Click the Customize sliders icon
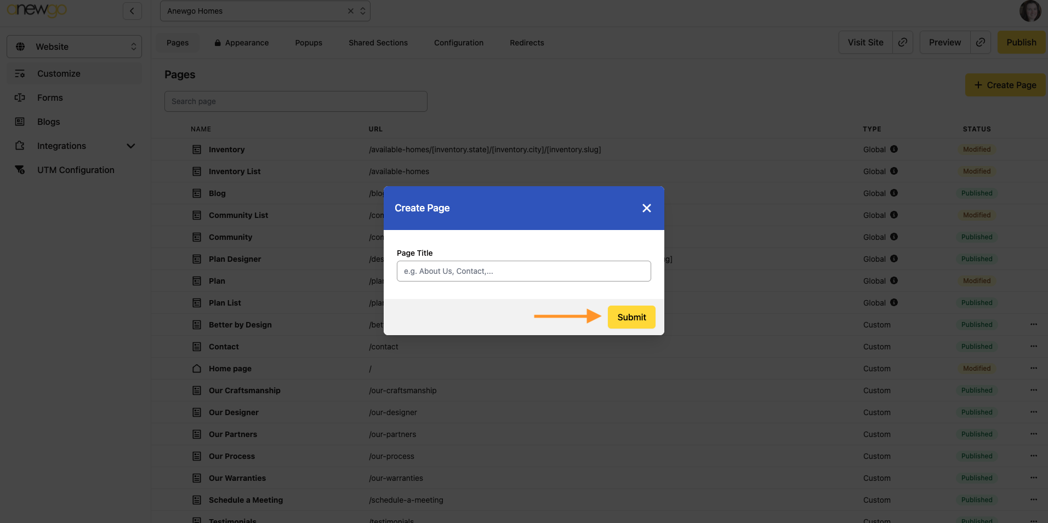This screenshot has width=1048, height=523. pos(20,73)
